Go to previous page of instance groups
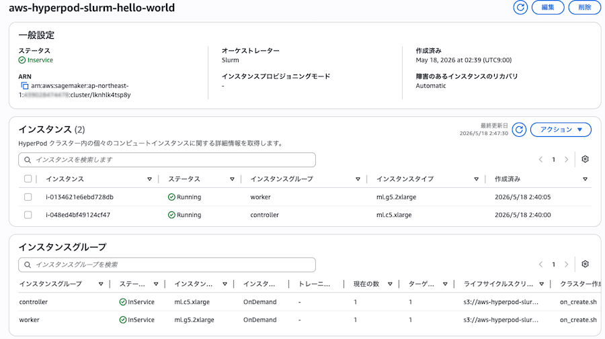605x339 pixels. click(540, 264)
